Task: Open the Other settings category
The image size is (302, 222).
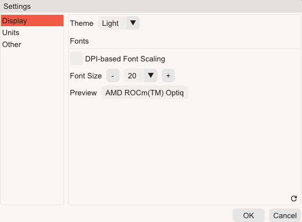Action: (12, 44)
